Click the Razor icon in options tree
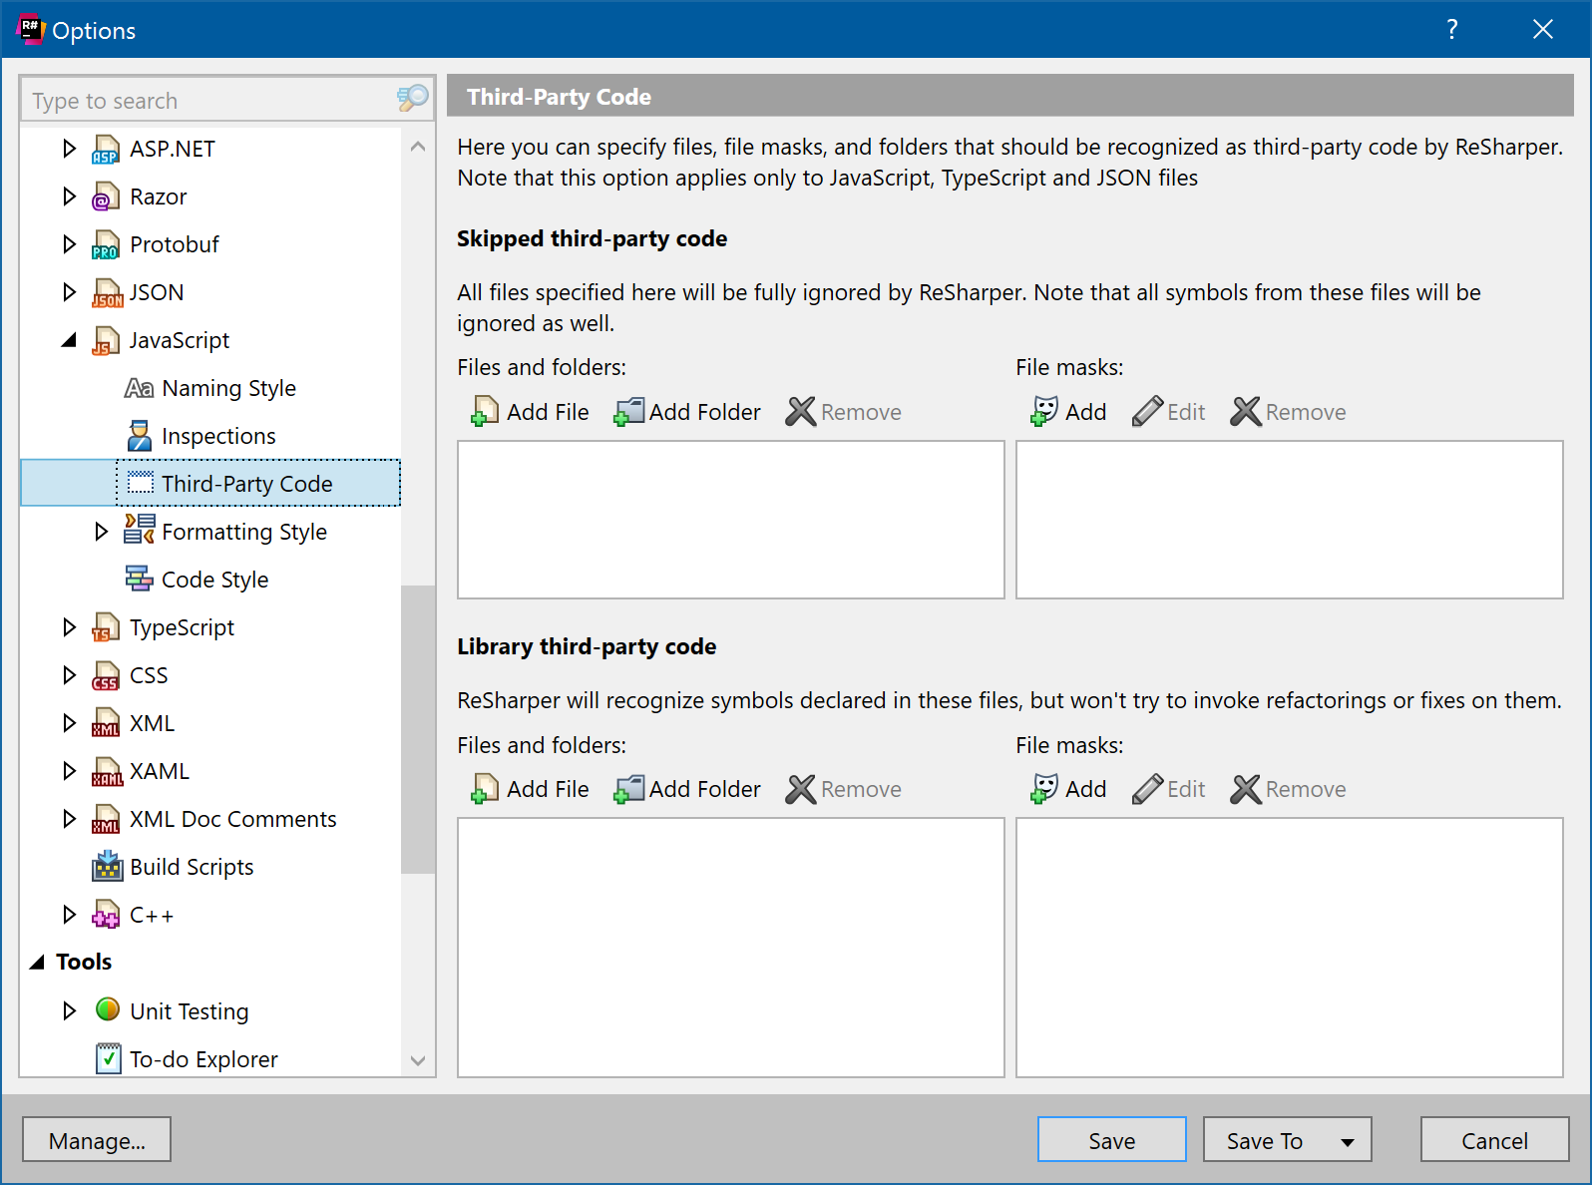This screenshot has height=1185, width=1592. click(x=106, y=197)
